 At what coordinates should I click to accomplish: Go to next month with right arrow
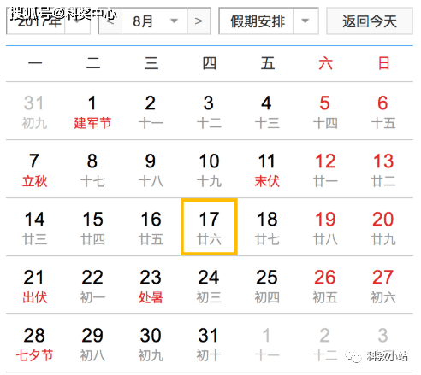199,21
